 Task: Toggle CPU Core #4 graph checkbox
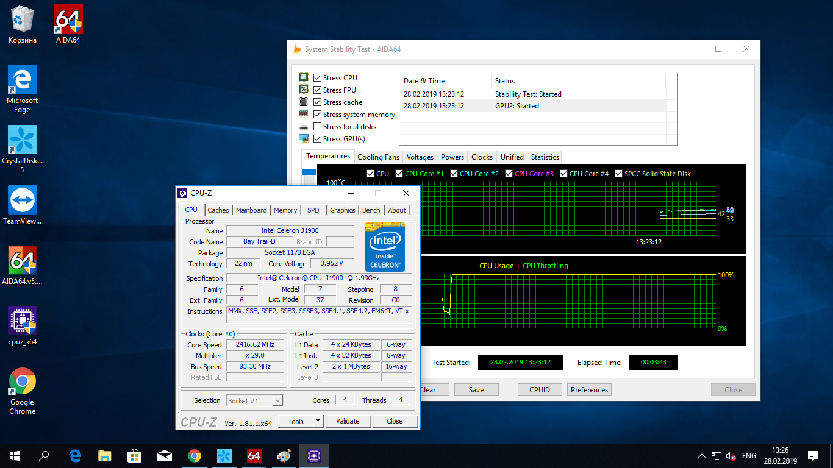click(x=563, y=174)
